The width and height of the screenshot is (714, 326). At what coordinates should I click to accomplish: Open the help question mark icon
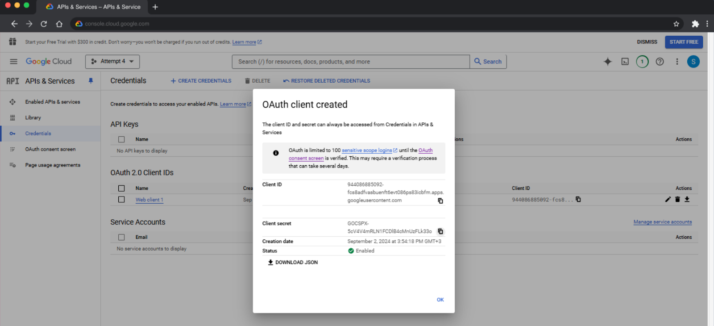point(660,62)
